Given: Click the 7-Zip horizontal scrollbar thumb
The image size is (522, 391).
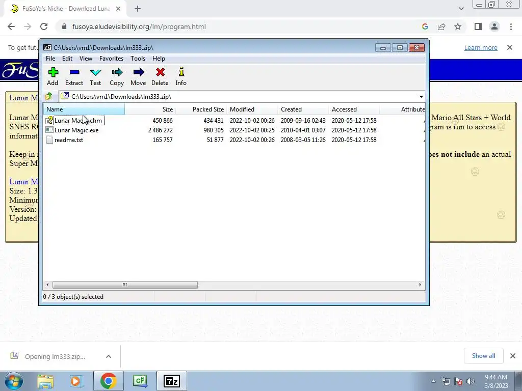Looking at the screenshot, I should (x=125, y=285).
